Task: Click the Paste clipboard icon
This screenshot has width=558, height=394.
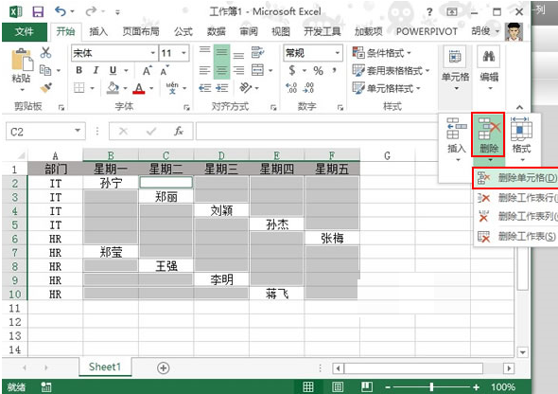Action: 22,60
